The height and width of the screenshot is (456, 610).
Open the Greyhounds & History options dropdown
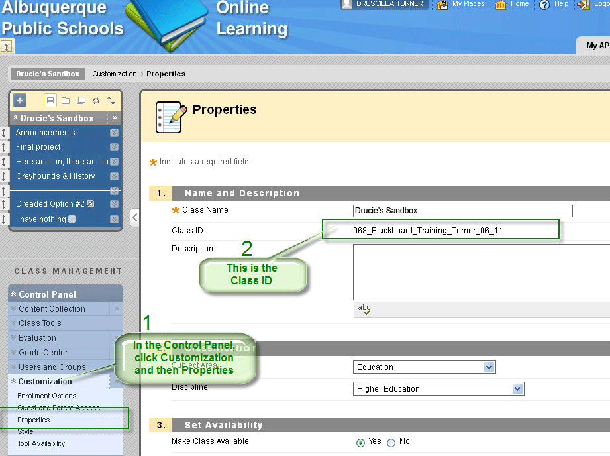114,176
